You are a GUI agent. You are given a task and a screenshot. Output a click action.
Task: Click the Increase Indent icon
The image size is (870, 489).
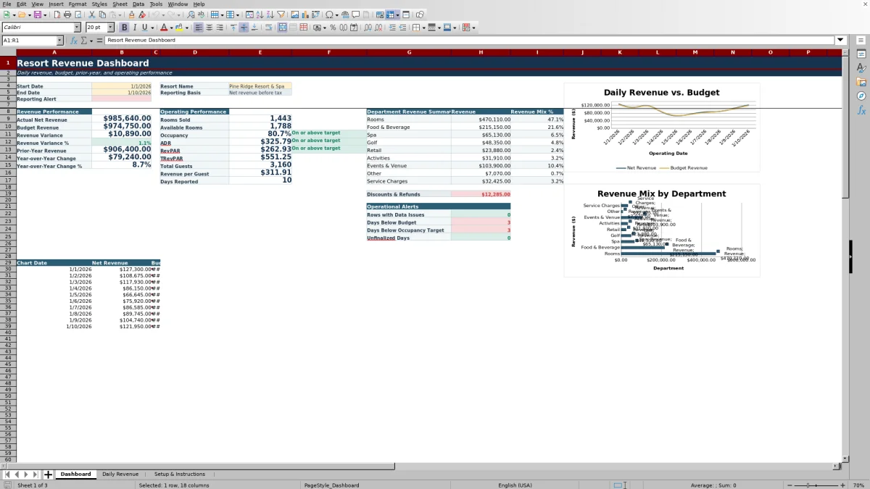tap(392, 28)
